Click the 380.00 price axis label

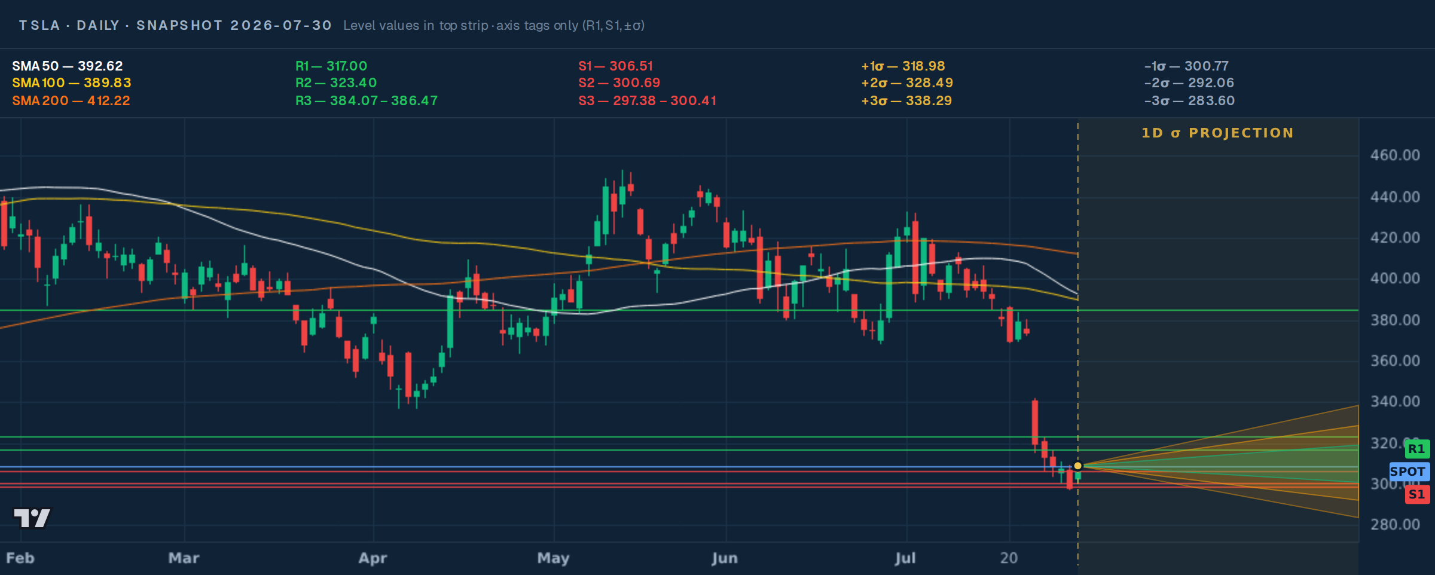click(x=1395, y=320)
